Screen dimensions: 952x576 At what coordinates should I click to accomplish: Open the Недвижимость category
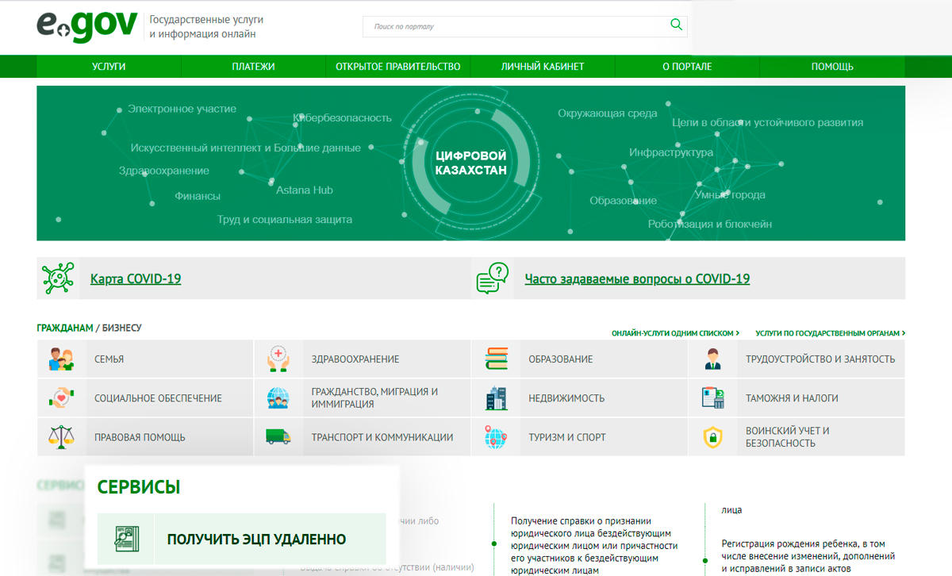click(580, 398)
